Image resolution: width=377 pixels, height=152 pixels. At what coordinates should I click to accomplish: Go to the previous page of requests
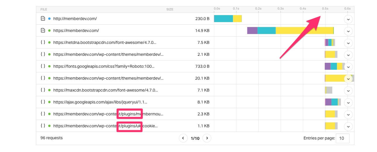click(183, 138)
